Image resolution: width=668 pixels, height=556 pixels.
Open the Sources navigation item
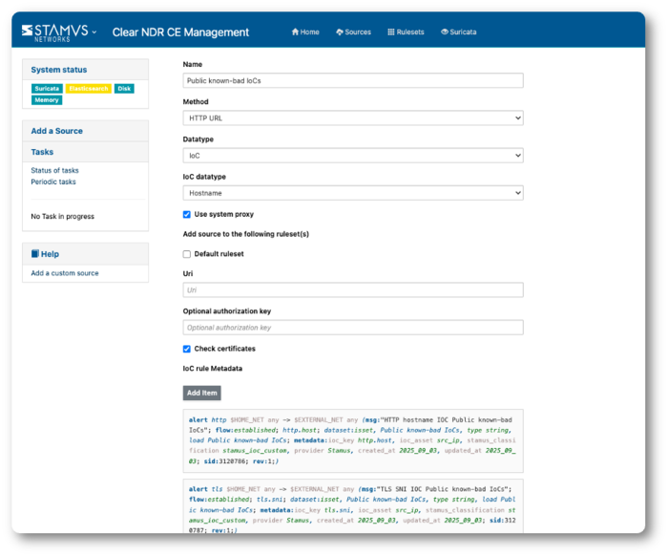coord(354,32)
